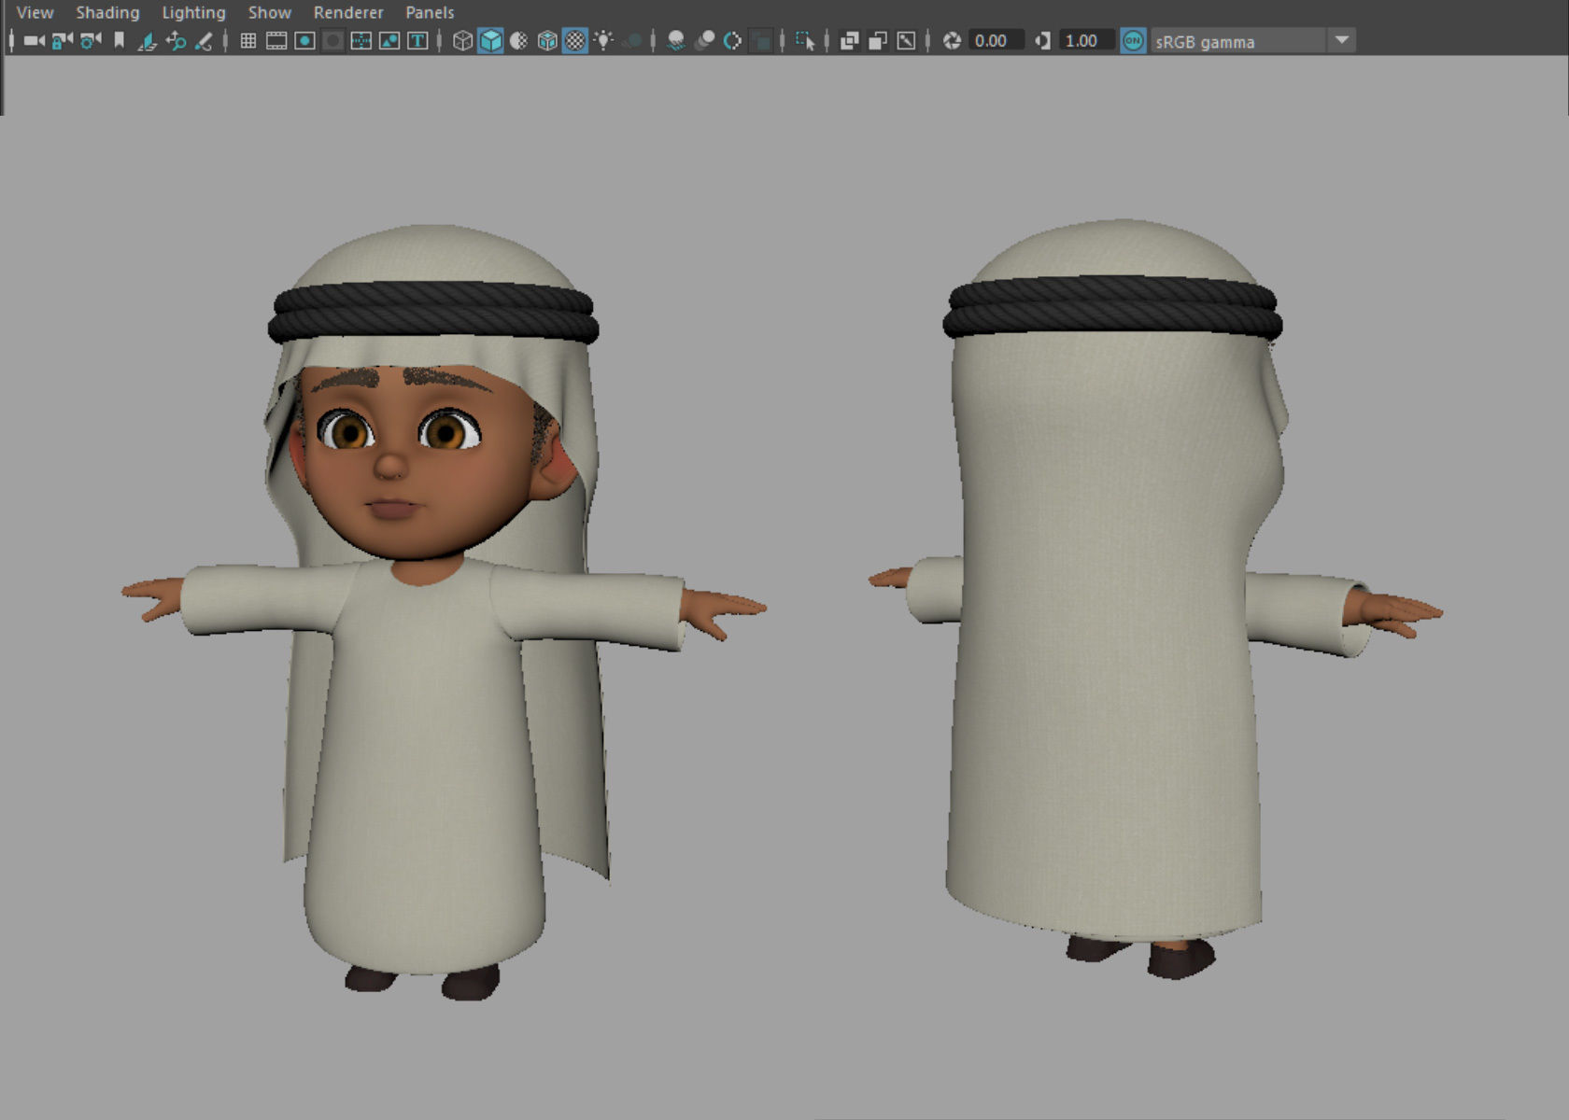This screenshot has height=1120, width=1569.
Task: Click the X-Ray Active Components icon
Action: (x=878, y=40)
